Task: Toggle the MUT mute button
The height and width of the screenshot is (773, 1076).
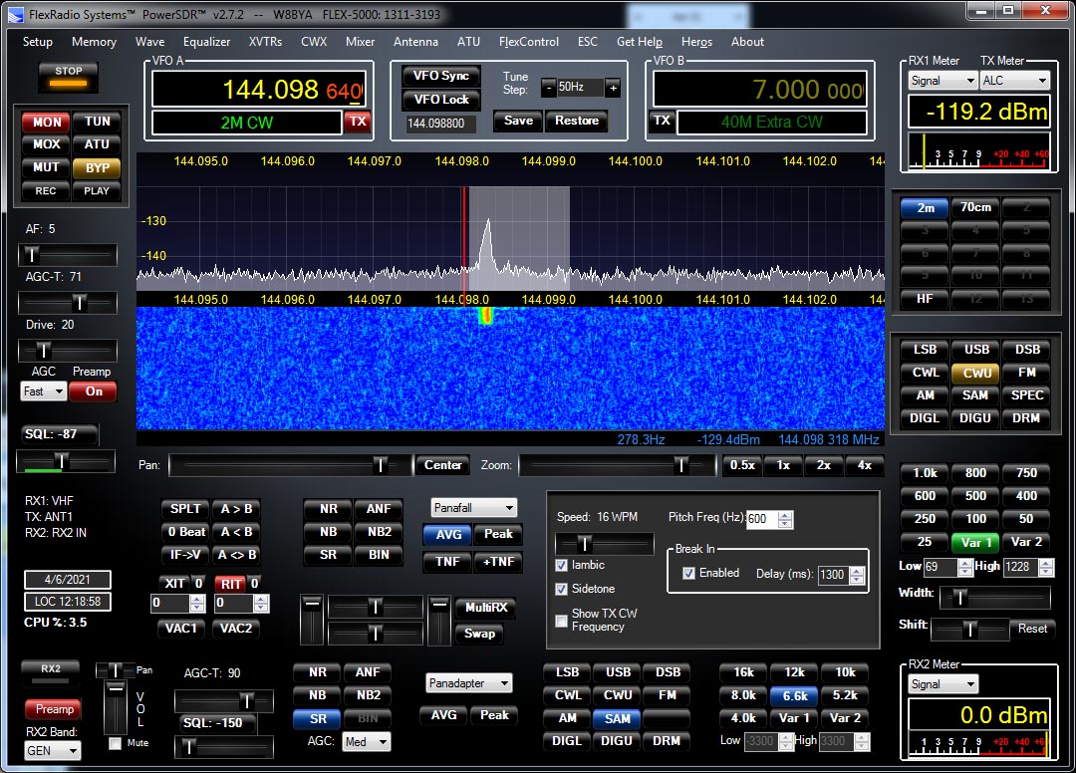Action: click(47, 167)
